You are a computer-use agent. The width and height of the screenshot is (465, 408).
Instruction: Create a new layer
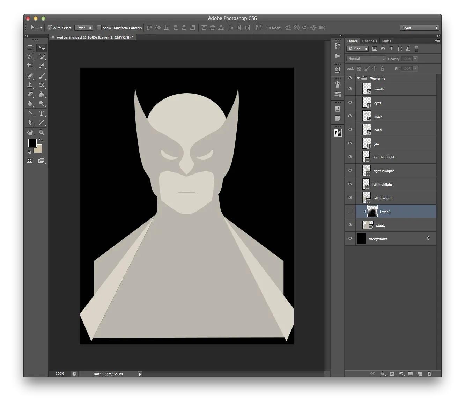[x=420, y=374]
